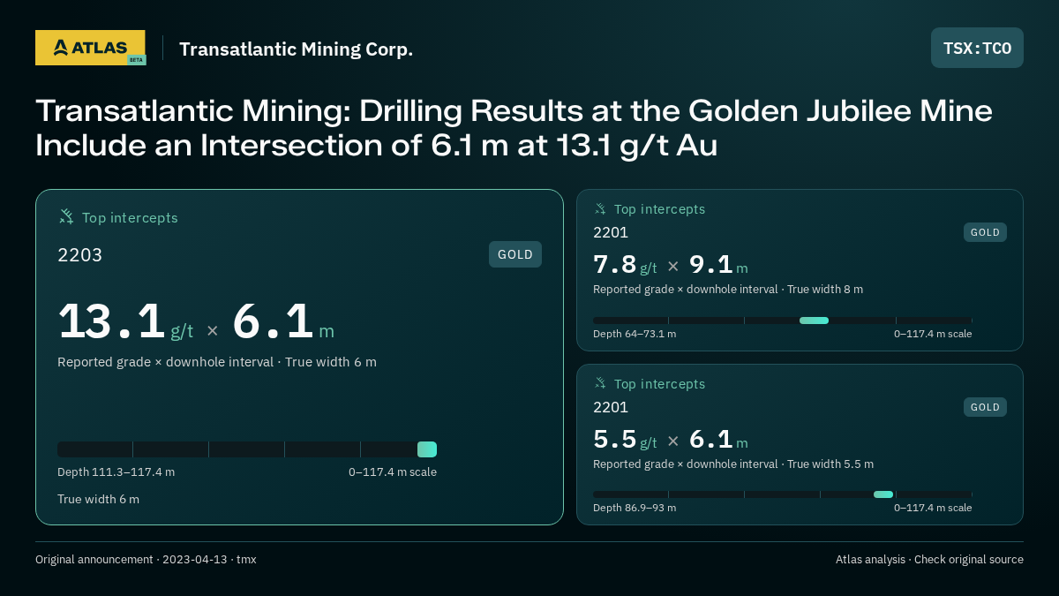Click the caption ending 'True width 5.5 m'
This screenshot has height=596, width=1059.
coord(733,464)
